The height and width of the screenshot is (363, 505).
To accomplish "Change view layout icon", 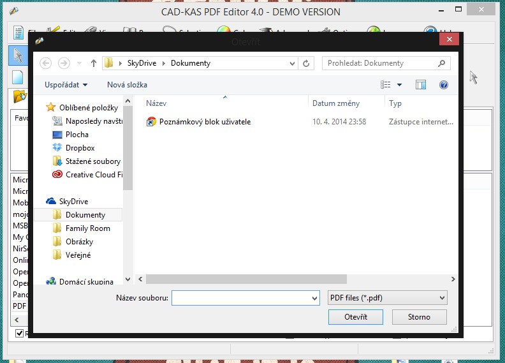I will 386,85.
